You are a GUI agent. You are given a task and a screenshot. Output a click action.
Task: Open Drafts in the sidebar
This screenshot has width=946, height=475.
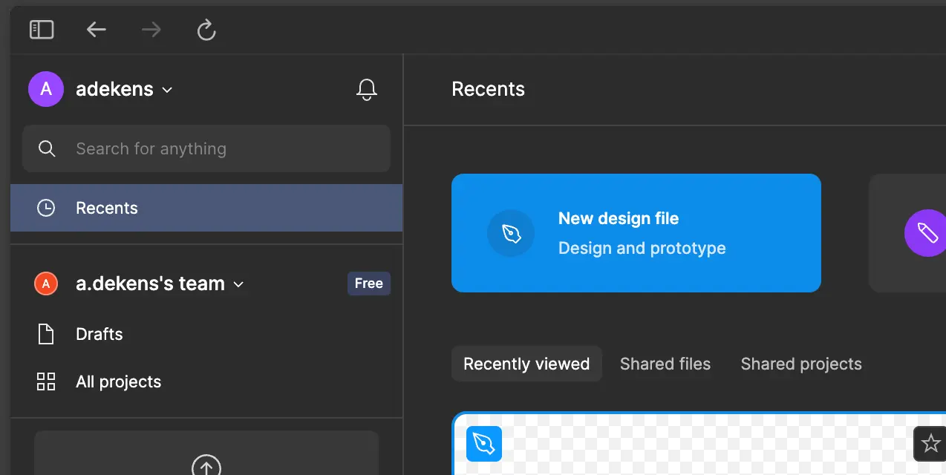99,334
